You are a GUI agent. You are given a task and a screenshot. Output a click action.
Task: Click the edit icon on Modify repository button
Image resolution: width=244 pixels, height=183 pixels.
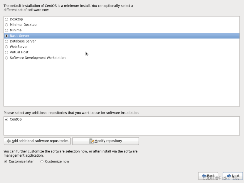click(92, 141)
